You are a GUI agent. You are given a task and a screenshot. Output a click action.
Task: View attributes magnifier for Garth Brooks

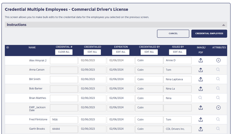tap(218, 129)
